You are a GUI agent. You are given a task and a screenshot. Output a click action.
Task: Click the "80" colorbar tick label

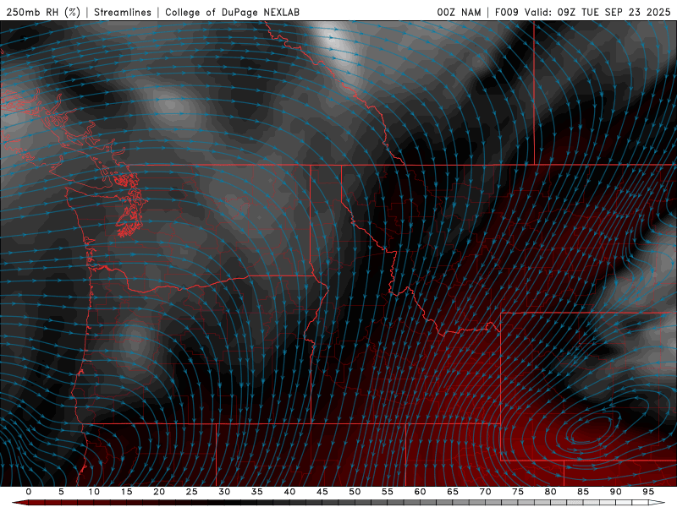[551, 492]
